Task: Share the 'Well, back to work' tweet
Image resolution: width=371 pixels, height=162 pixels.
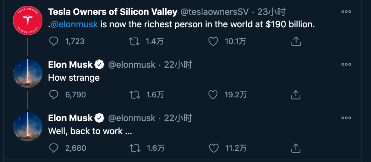Action: point(295,148)
